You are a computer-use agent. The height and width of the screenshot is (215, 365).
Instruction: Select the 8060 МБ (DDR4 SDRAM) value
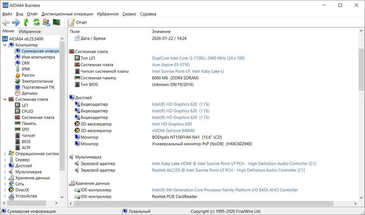175,78
